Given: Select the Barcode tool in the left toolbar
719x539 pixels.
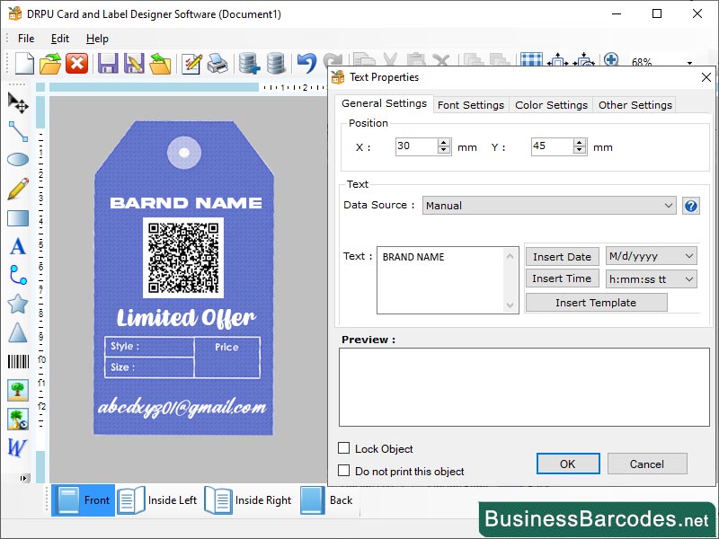Looking at the screenshot, I should point(18,362).
